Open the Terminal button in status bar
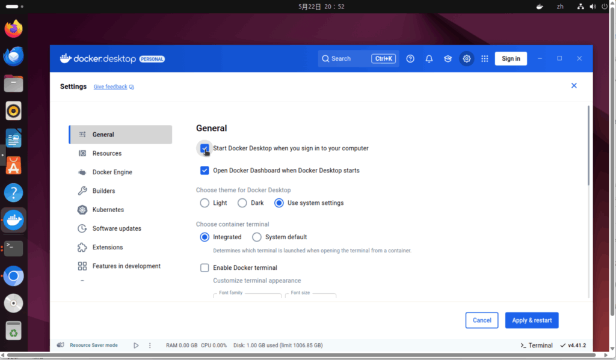Viewport: 616px width, 360px height. click(x=536, y=346)
